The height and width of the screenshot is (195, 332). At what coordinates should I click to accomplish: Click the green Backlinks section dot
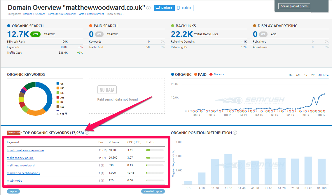172,26
